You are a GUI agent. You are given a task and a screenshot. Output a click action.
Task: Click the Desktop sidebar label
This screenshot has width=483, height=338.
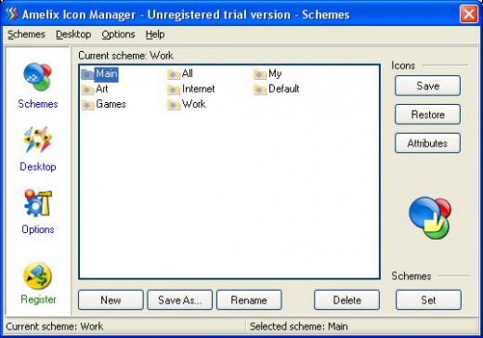(38, 166)
